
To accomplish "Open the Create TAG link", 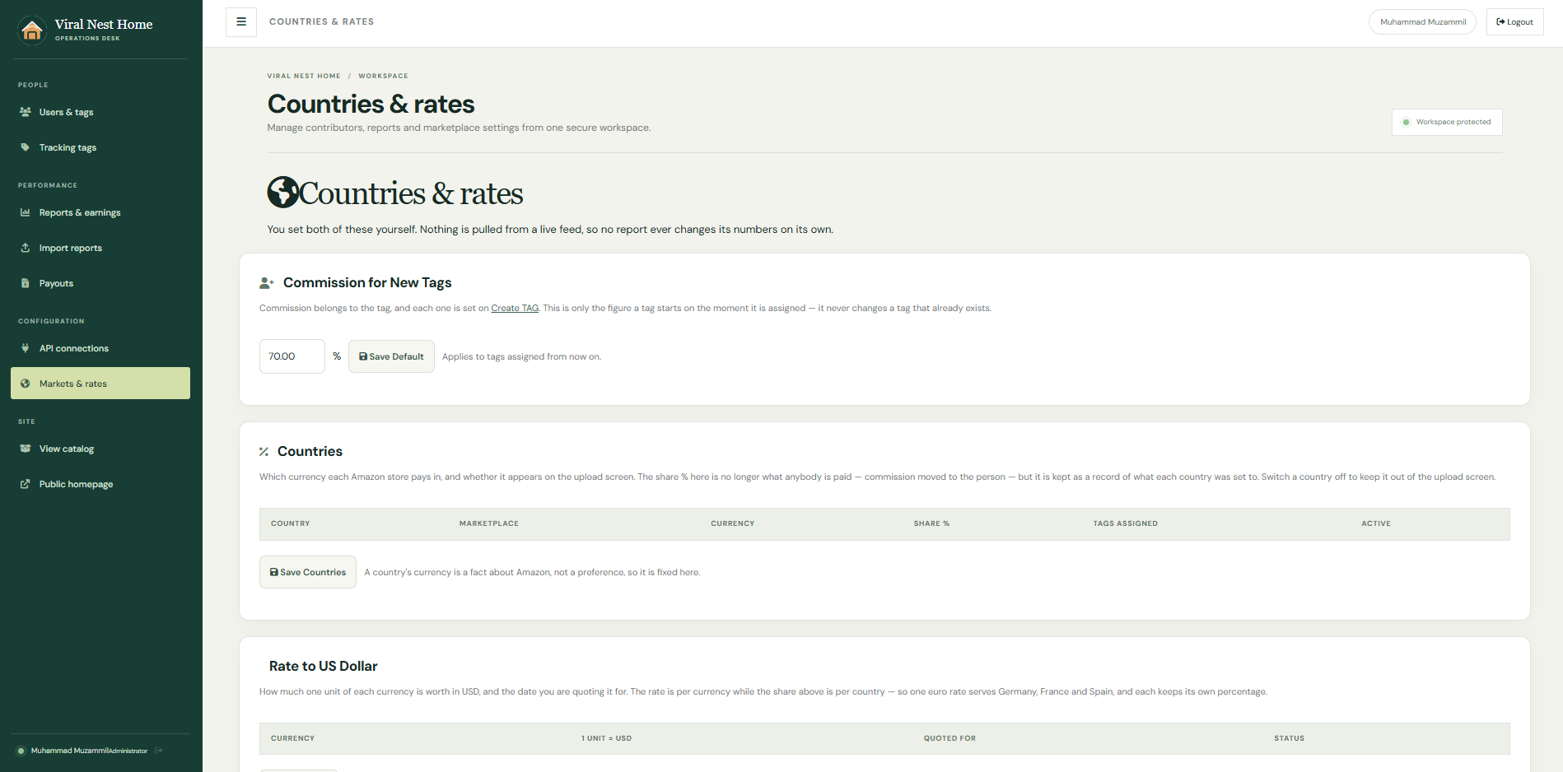I will tap(515, 309).
